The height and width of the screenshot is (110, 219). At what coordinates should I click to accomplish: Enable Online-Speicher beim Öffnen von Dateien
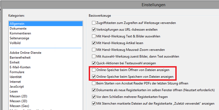point(94,70)
